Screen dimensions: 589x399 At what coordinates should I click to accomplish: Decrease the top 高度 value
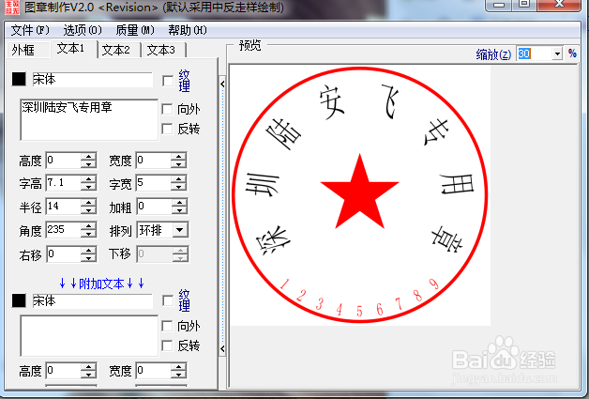pos(88,164)
